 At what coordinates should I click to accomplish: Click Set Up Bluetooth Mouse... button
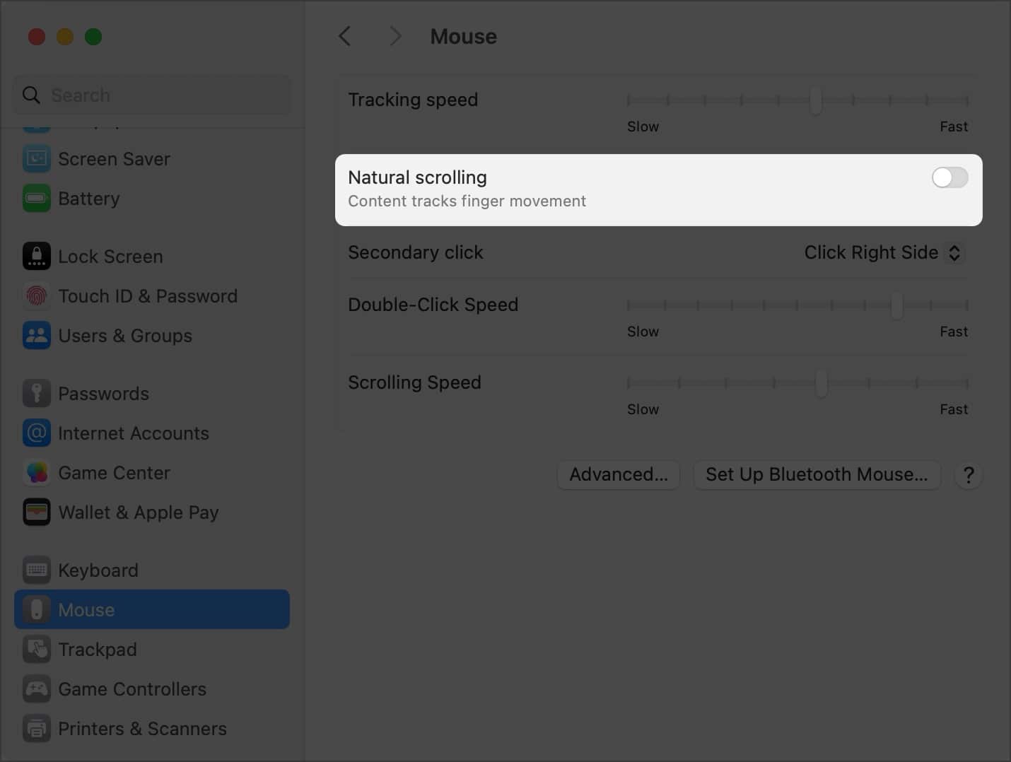(817, 474)
